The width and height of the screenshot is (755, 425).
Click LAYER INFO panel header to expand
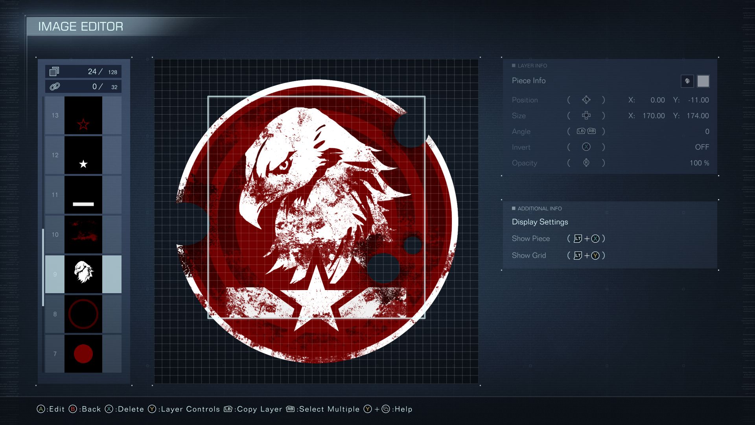pyautogui.click(x=532, y=65)
